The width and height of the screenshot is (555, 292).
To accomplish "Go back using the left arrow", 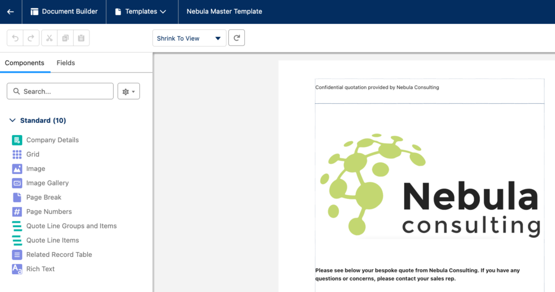I will click(x=10, y=12).
